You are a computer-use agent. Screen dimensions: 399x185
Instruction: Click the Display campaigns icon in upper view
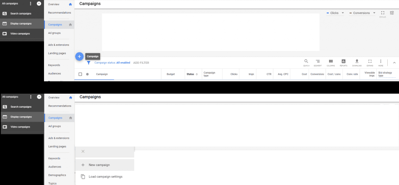pyautogui.click(x=4, y=24)
